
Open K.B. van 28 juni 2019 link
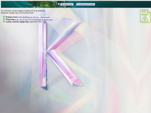[34, 20]
